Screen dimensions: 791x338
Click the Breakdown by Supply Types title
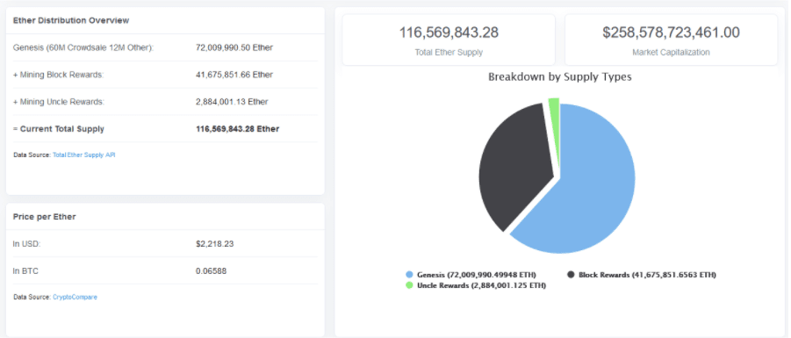pos(560,77)
